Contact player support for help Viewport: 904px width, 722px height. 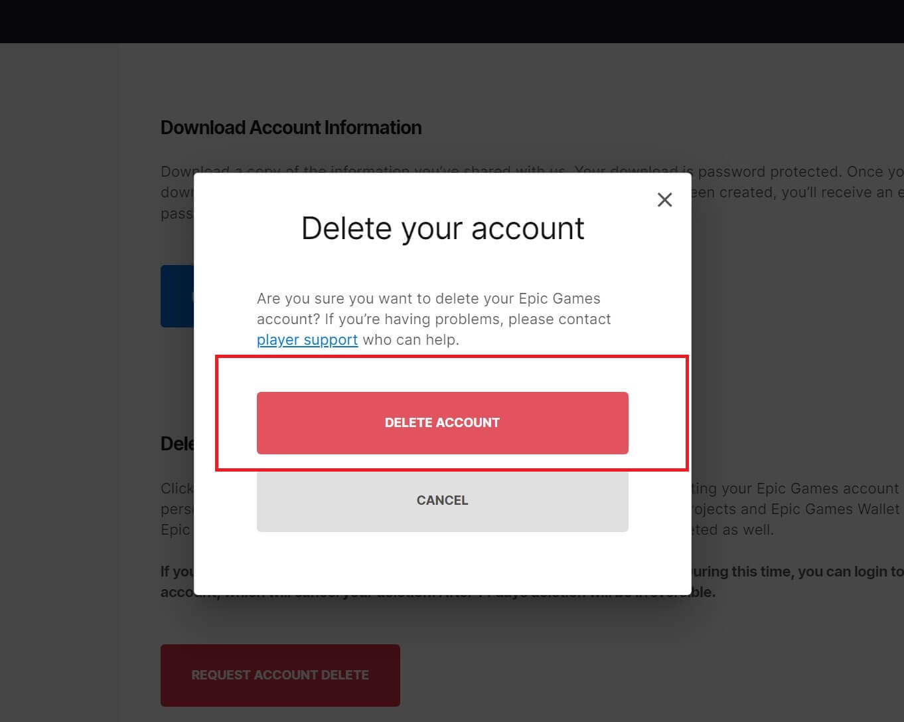[307, 339]
